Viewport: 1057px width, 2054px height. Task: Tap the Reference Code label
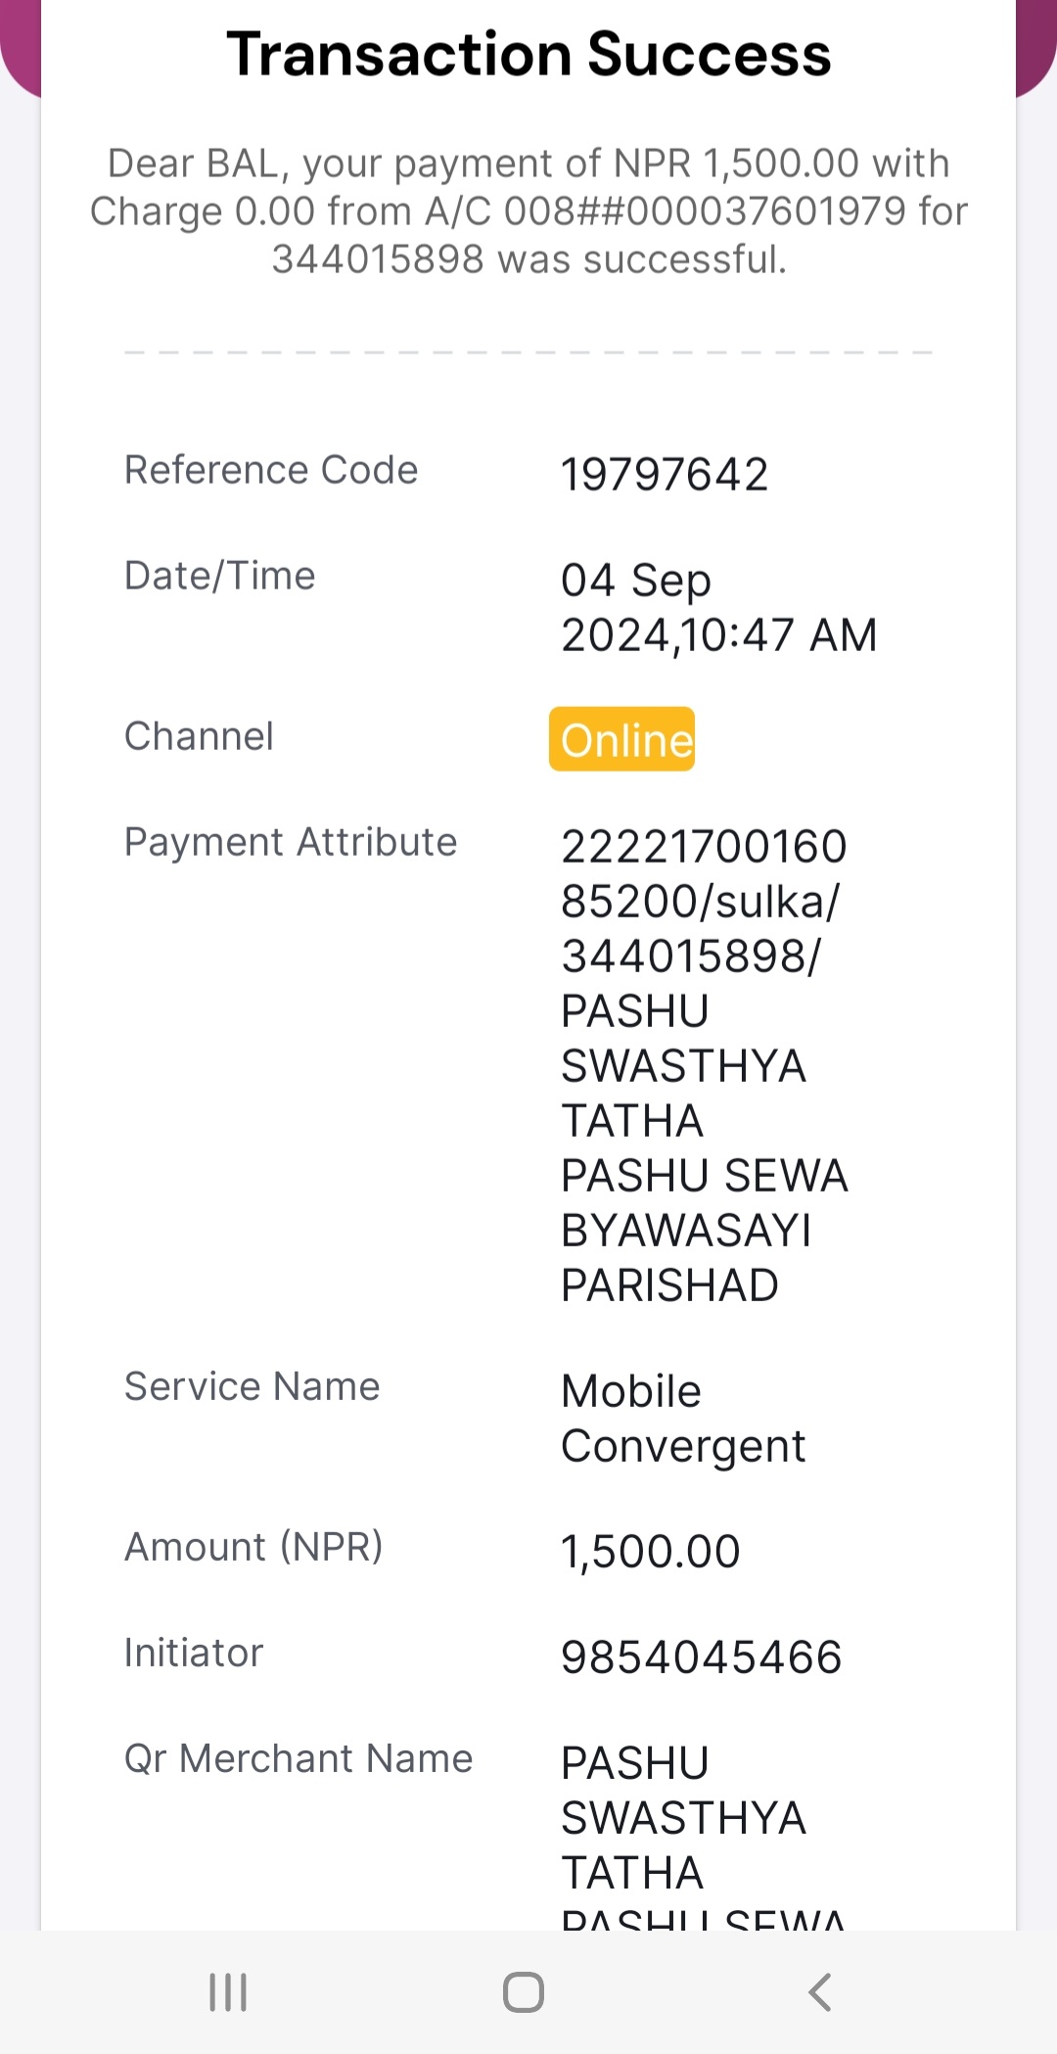coord(271,470)
